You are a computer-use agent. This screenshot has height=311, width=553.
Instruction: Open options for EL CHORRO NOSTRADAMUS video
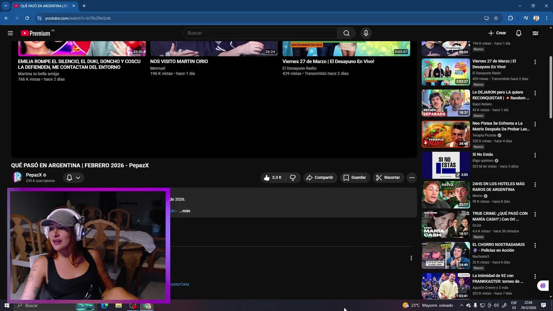click(x=535, y=245)
